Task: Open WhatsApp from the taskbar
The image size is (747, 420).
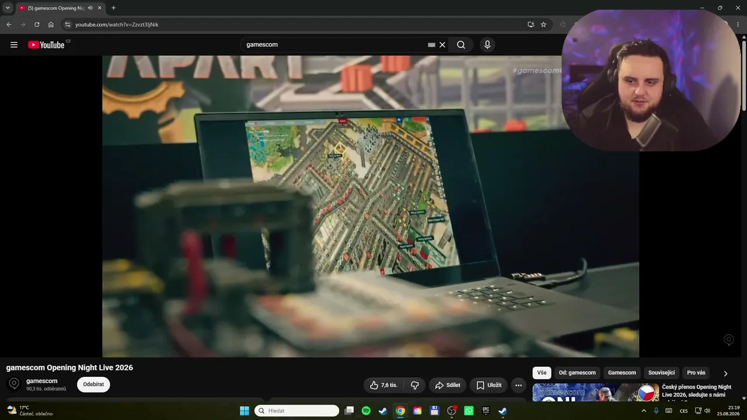Action: click(469, 411)
